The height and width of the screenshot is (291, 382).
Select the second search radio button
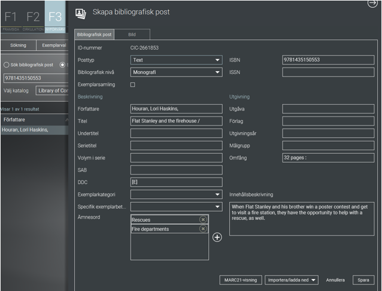point(62,65)
